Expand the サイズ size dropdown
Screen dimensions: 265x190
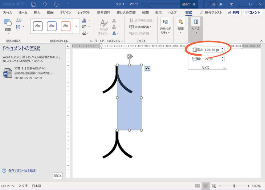tap(196, 26)
